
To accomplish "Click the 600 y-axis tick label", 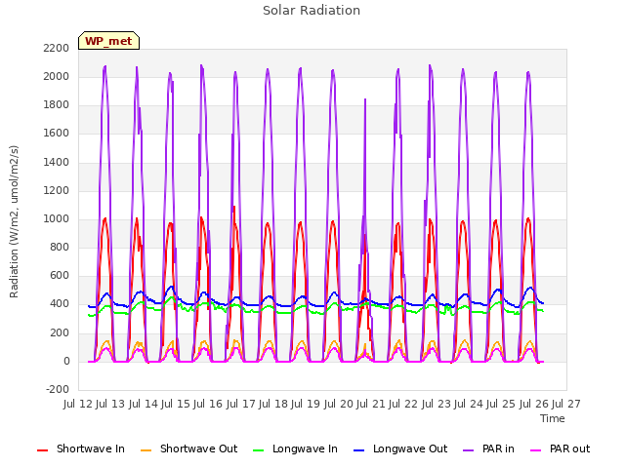I will 60,276.
